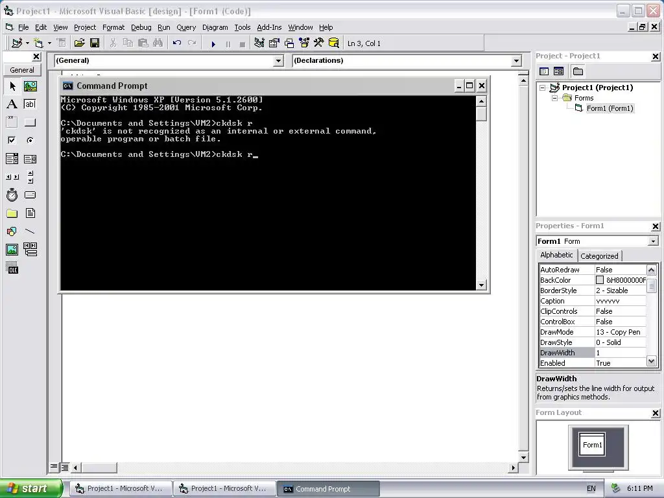
Task: Collapse the Forms folder node
Action: [x=554, y=99]
